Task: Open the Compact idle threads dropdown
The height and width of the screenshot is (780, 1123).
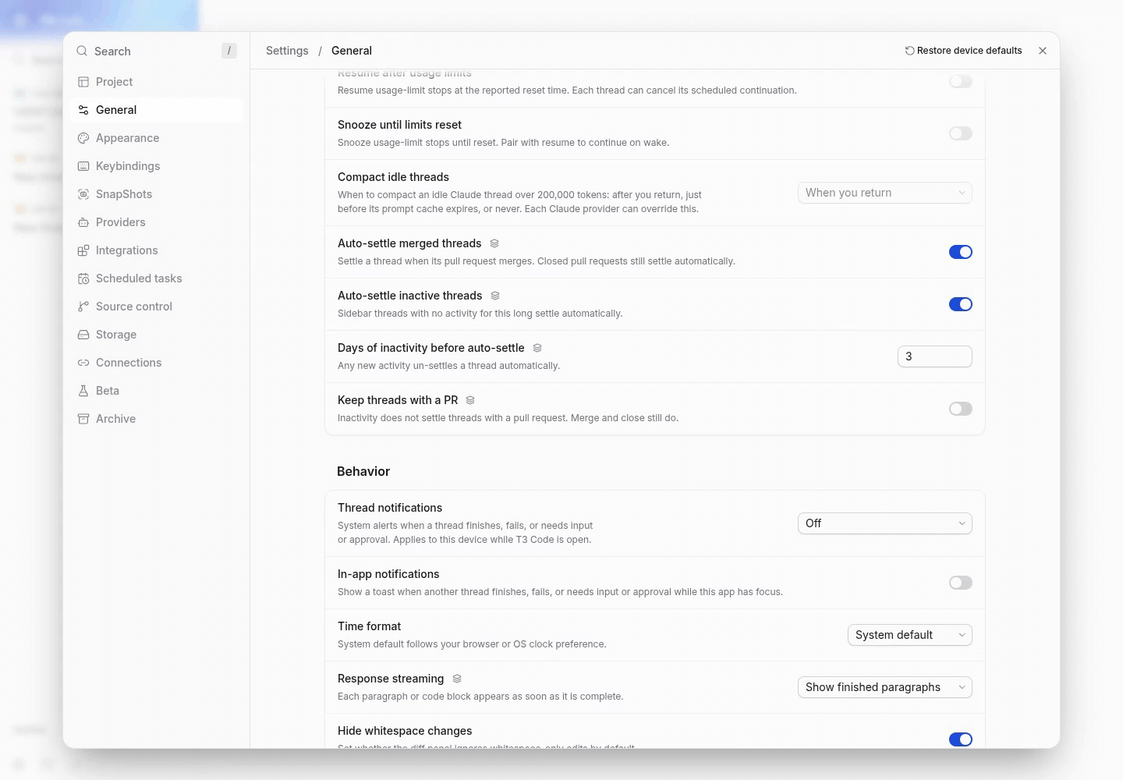Action: (885, 193)
